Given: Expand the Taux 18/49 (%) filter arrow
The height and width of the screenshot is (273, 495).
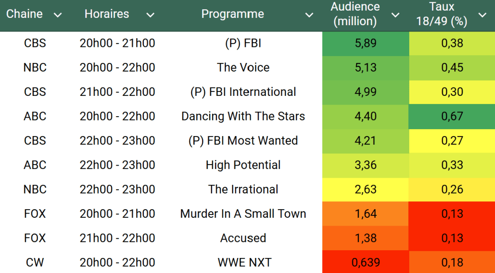Looking at the screenshot, I should [482, 15].
